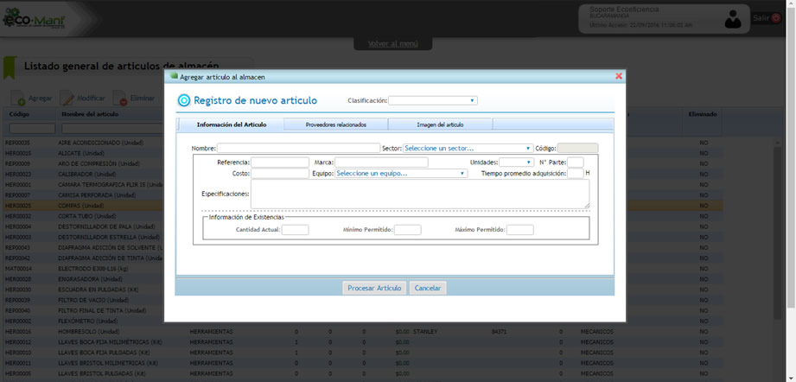Click the Costo input field

click(280, 174)
